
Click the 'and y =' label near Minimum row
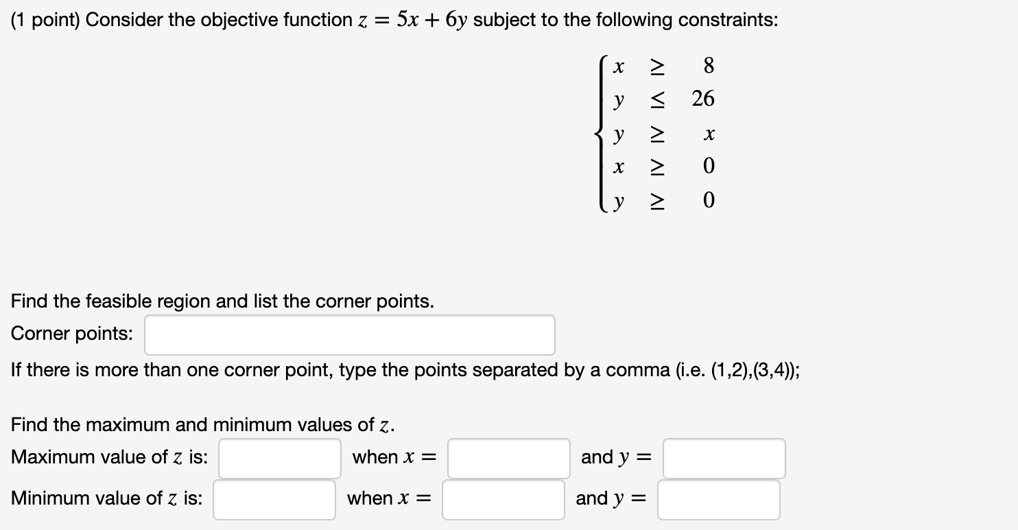(x=610, y=499)
